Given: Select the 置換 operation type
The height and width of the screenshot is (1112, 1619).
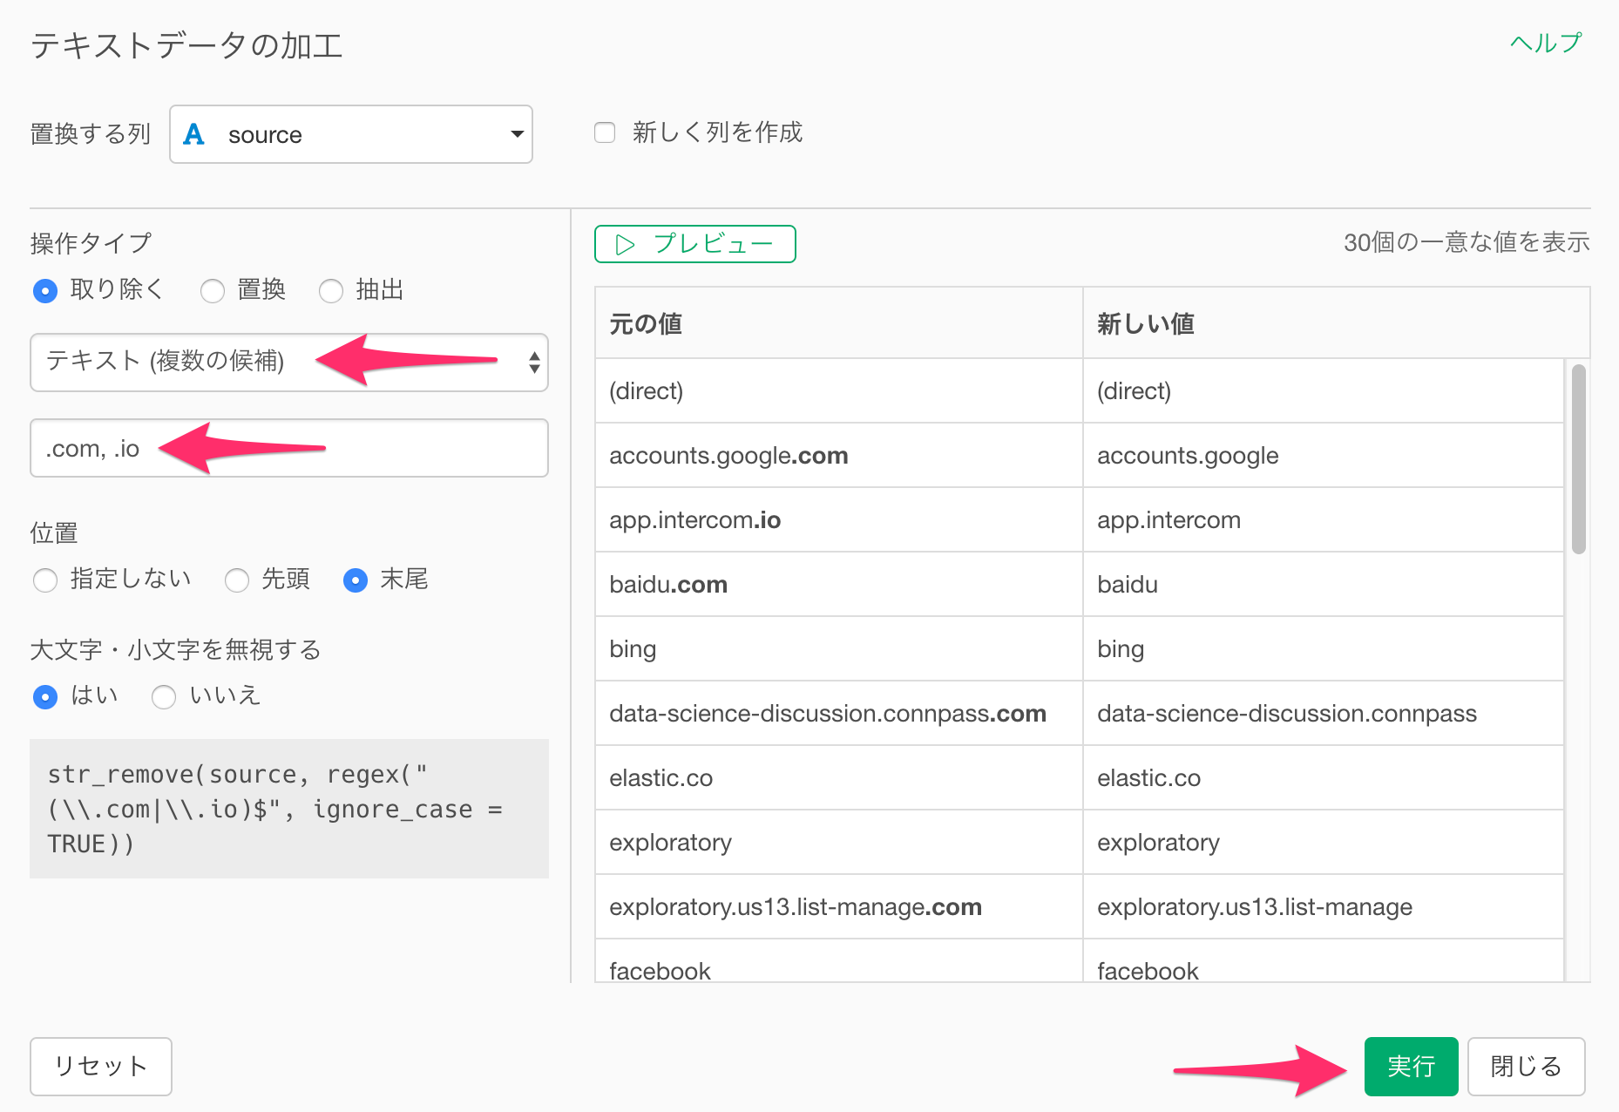Looking at the screenshot, I should pos(213,290).
